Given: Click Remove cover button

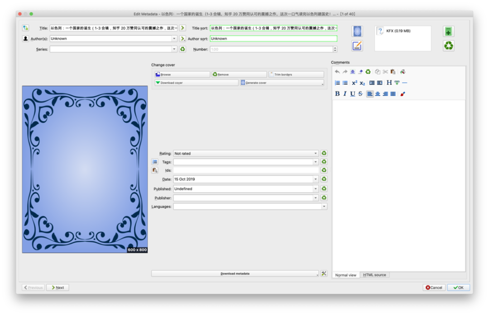Looking at the screenshot, I should 239,75.
